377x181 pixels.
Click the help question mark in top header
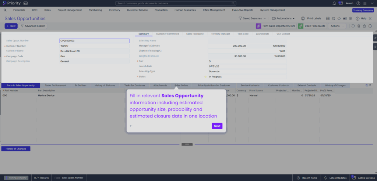(358, 3)
